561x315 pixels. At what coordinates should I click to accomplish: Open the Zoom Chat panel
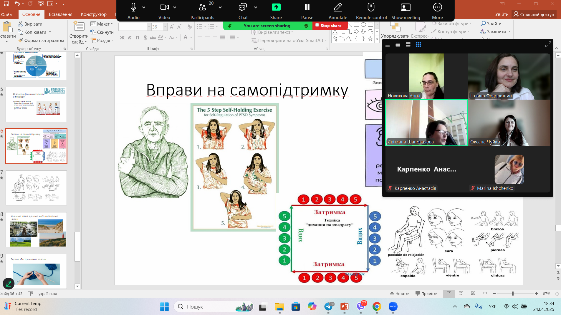(243, 7)
